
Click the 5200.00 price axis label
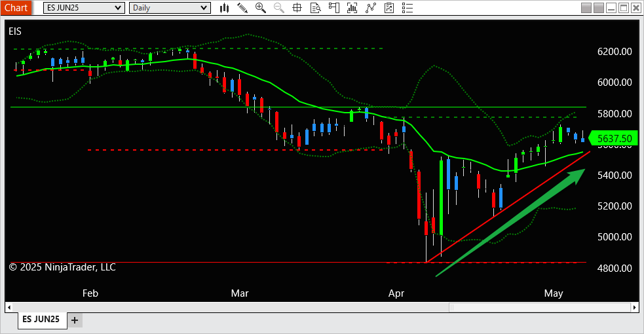click(x=615, y=206)
